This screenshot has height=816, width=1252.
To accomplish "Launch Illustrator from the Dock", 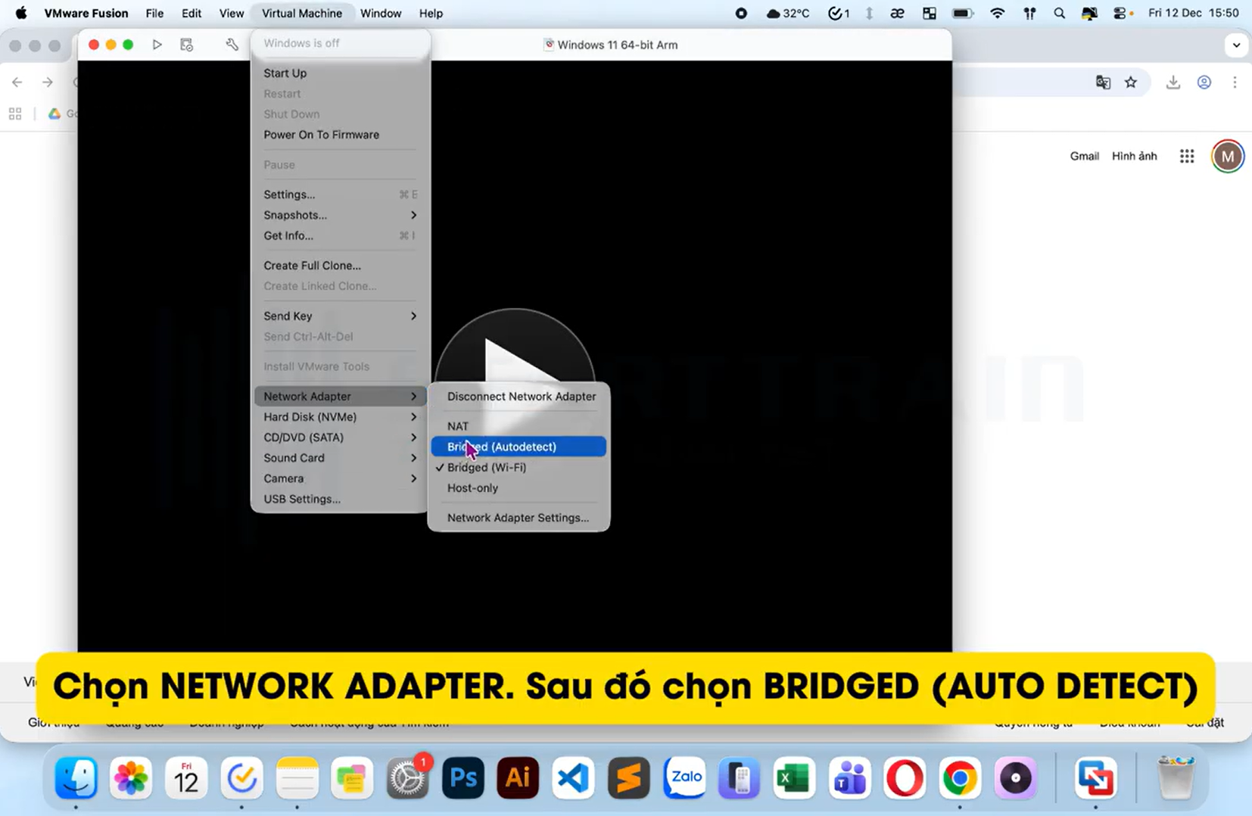I will [518, 778].
